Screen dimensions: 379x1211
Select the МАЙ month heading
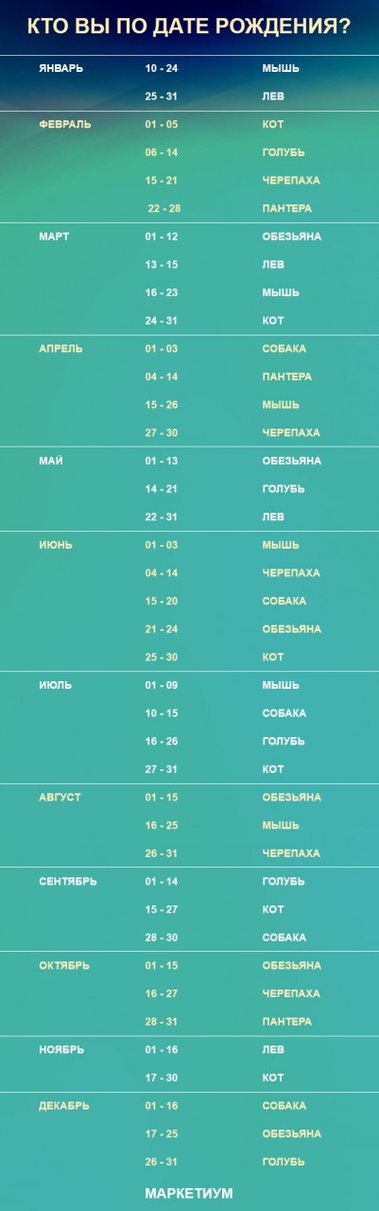pyautogui.click(x=51, y=461)
